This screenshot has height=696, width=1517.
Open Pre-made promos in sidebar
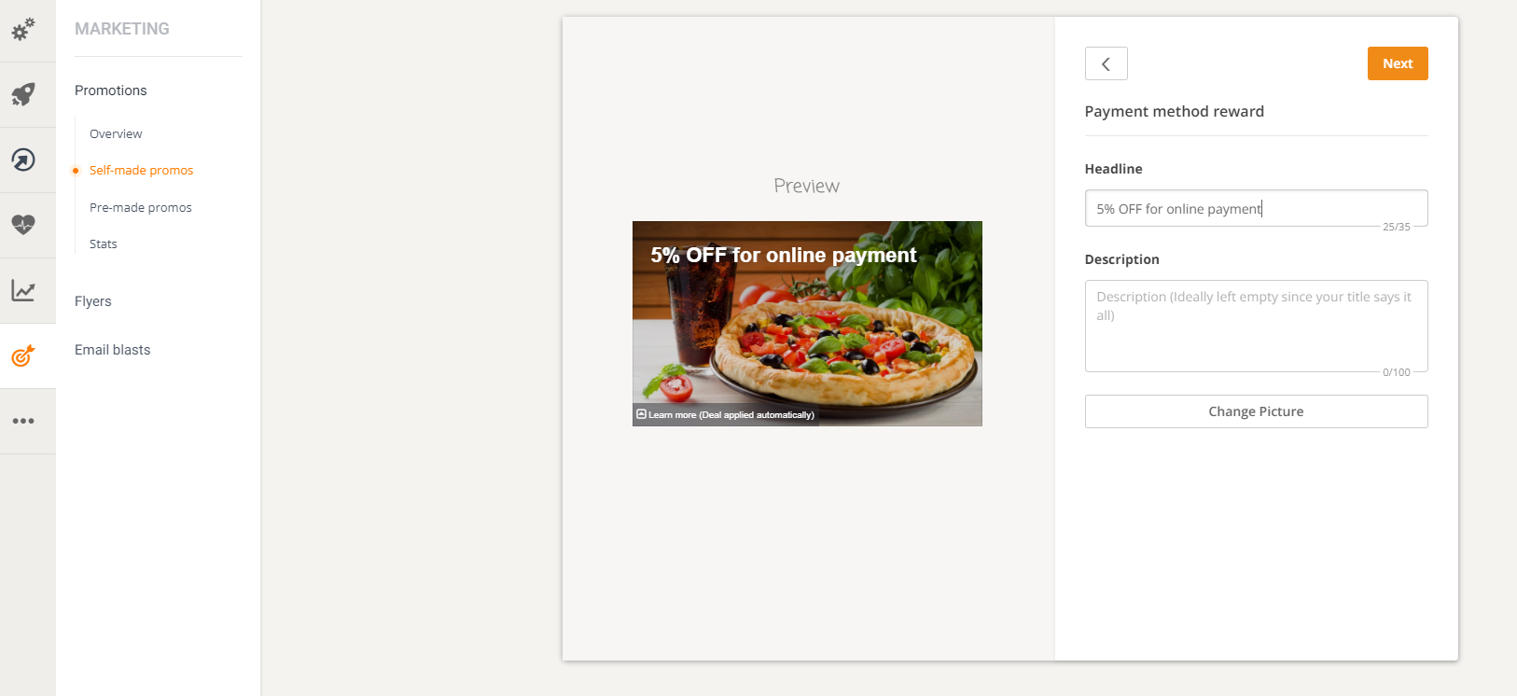pos(141,207)
